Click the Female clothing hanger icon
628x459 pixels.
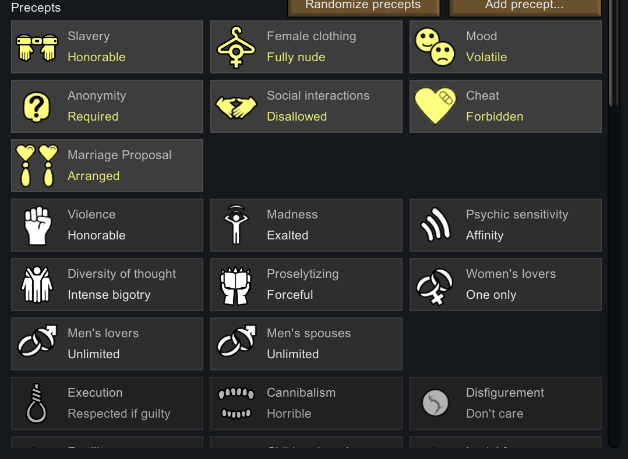[x=235, y=47]
